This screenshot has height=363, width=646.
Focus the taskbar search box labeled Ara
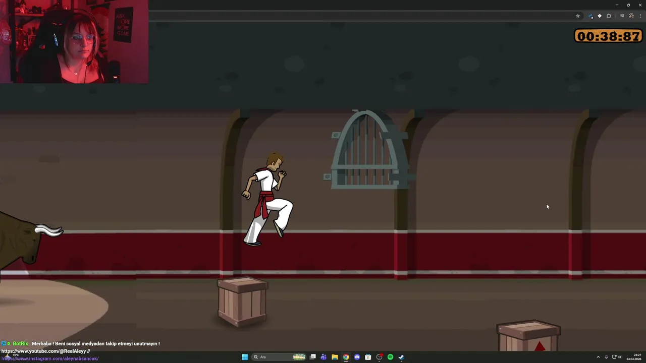tap(278, 357)
